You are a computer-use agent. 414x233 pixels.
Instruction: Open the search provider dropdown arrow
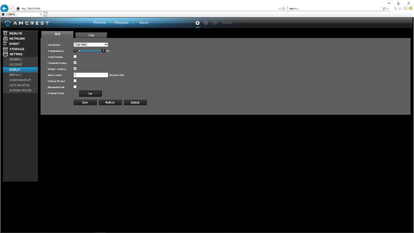pyautogui.click(x=387, y=9)
